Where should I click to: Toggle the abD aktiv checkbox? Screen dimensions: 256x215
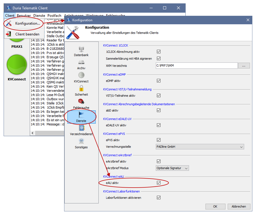[159, 110]
